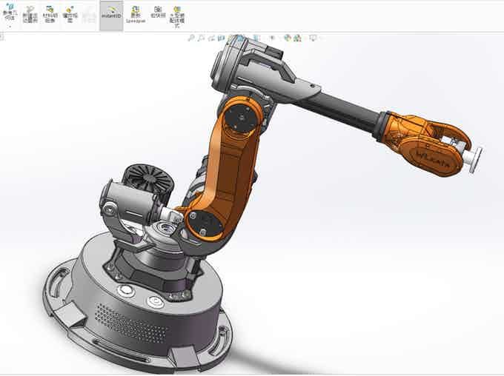
Task: Click the Previous View icon
Action: click(212, 38)
